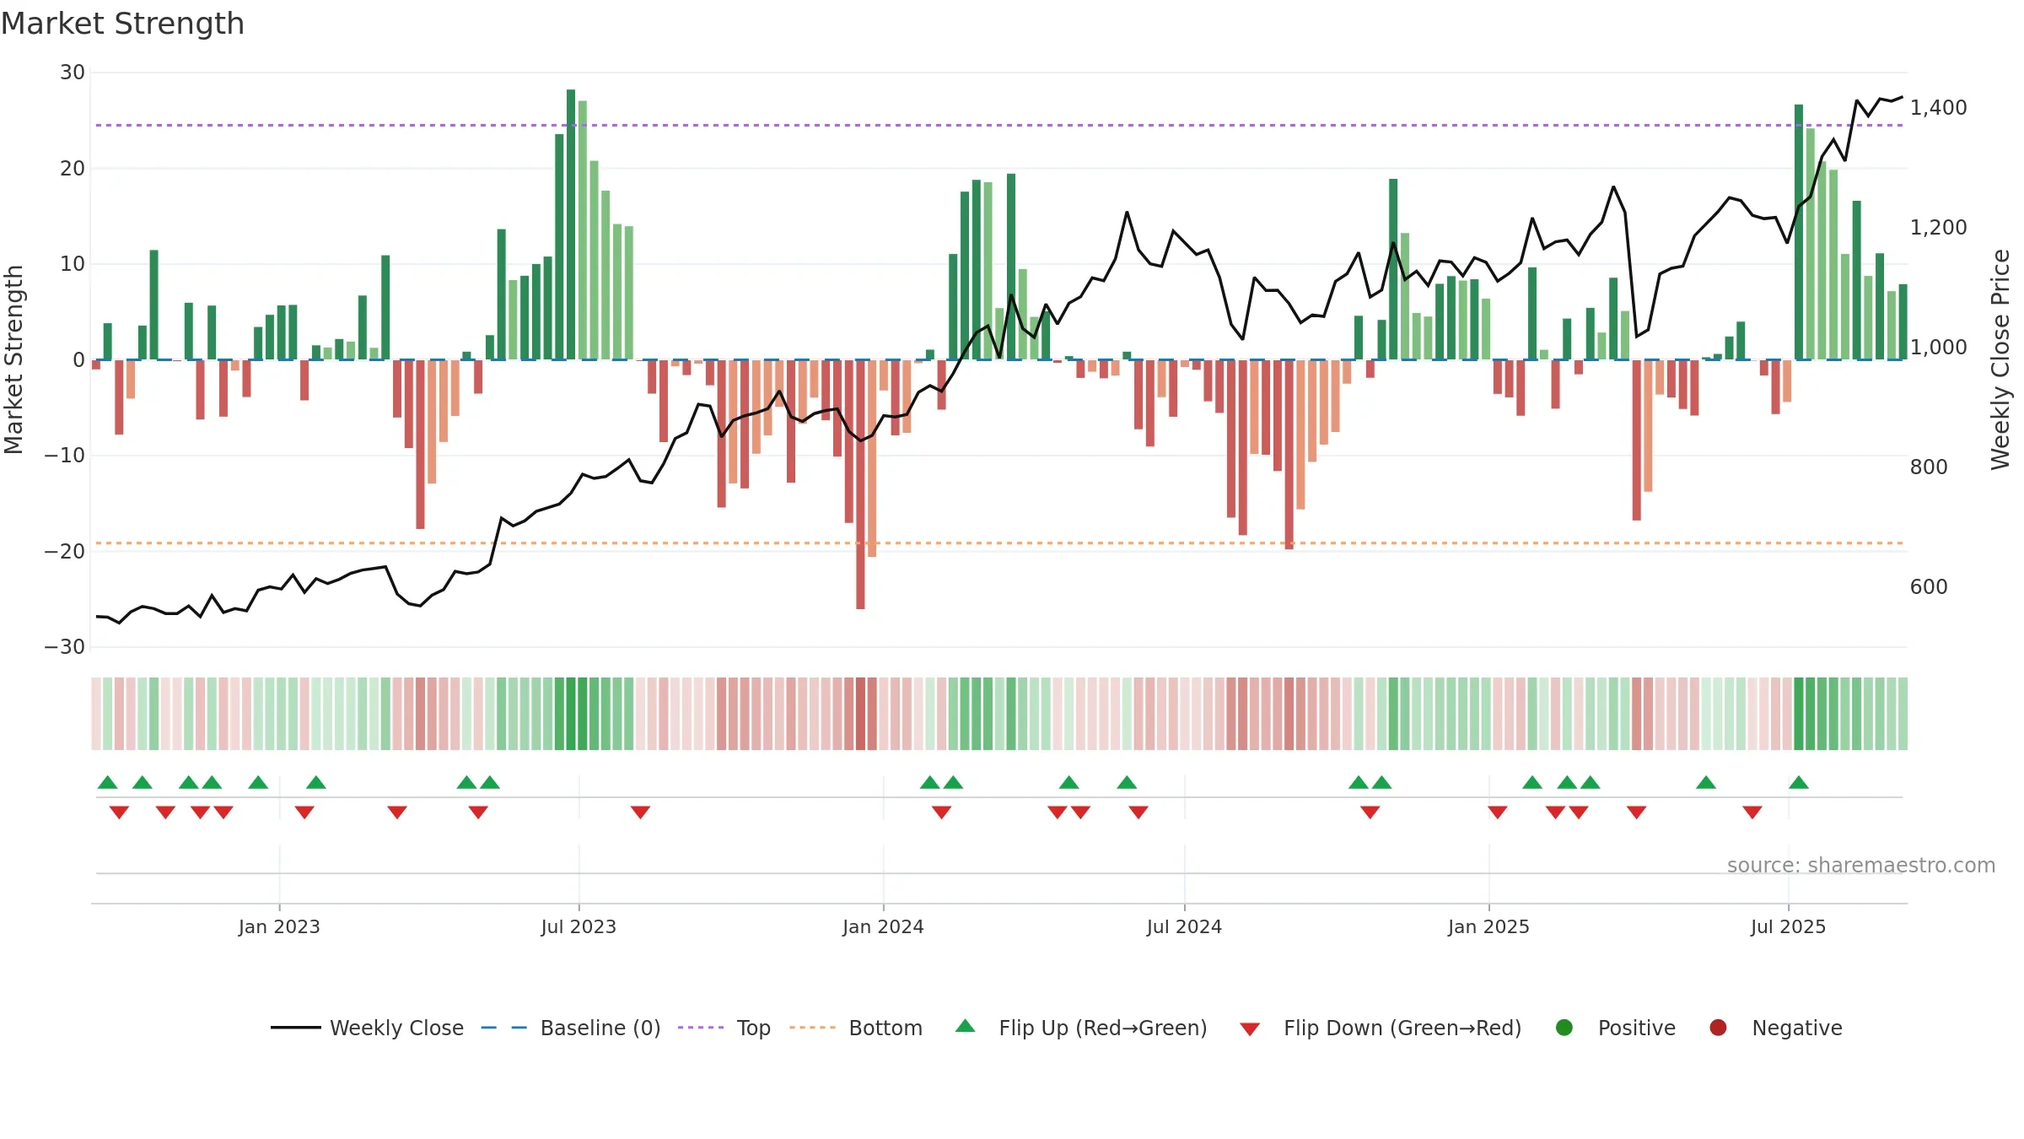
Task: Click the −20 Market Strength axis label
Action: coord(65,552)
